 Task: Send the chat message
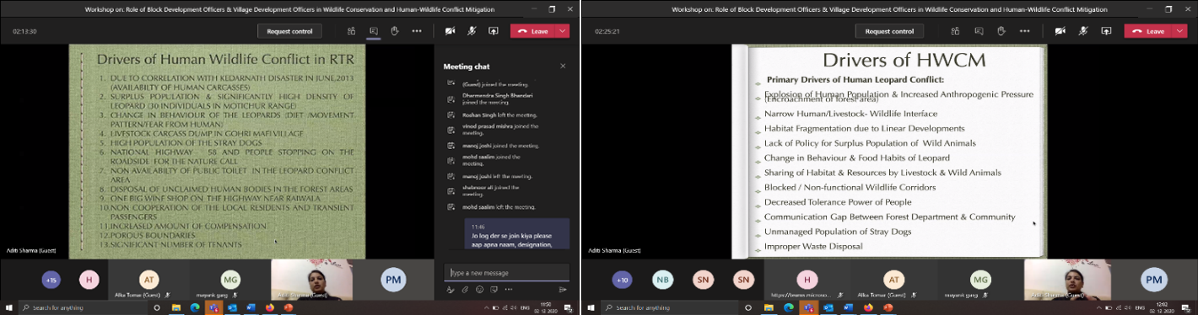click(x=563, y=290)
